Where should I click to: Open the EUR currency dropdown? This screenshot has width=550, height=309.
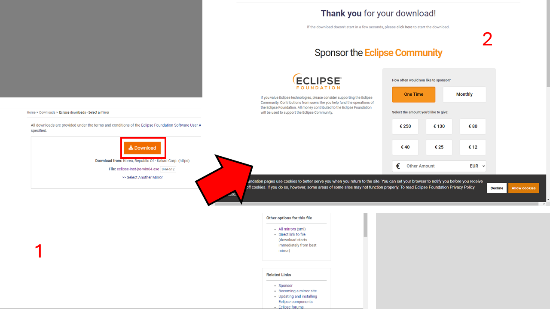[x=477, y=166]
